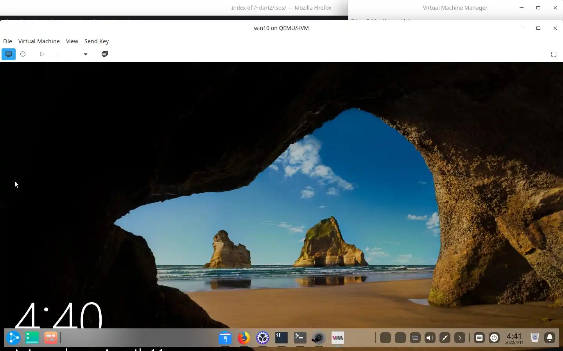Maximize the Virtual Machine Manager window
Screen dimensions: 563x351
(x=538, y=8)
